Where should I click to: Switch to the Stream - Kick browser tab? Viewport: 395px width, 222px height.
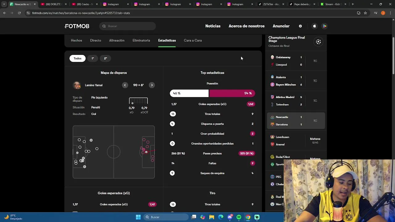point(333,4)
